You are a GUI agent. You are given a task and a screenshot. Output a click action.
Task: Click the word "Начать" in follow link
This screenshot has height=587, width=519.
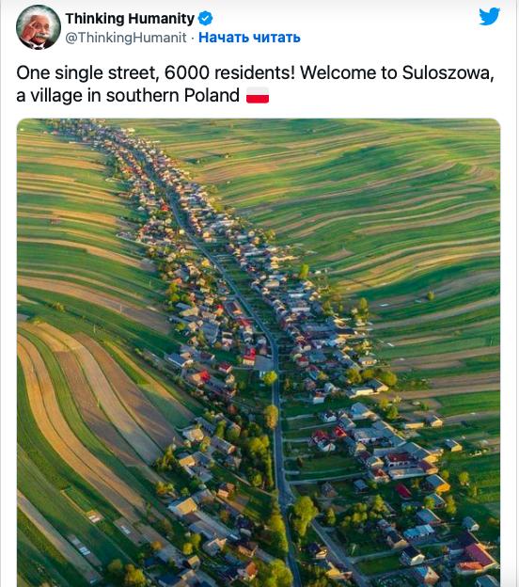[x=224, y=38]
